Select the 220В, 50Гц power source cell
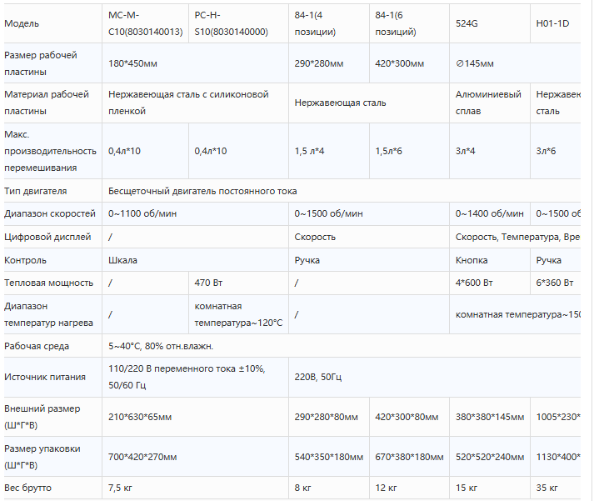This screenshot has height=501, width=594. 435,377
